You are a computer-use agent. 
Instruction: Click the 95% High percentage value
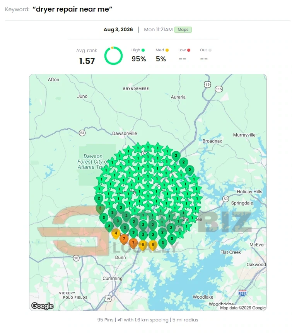coord(139,59)
